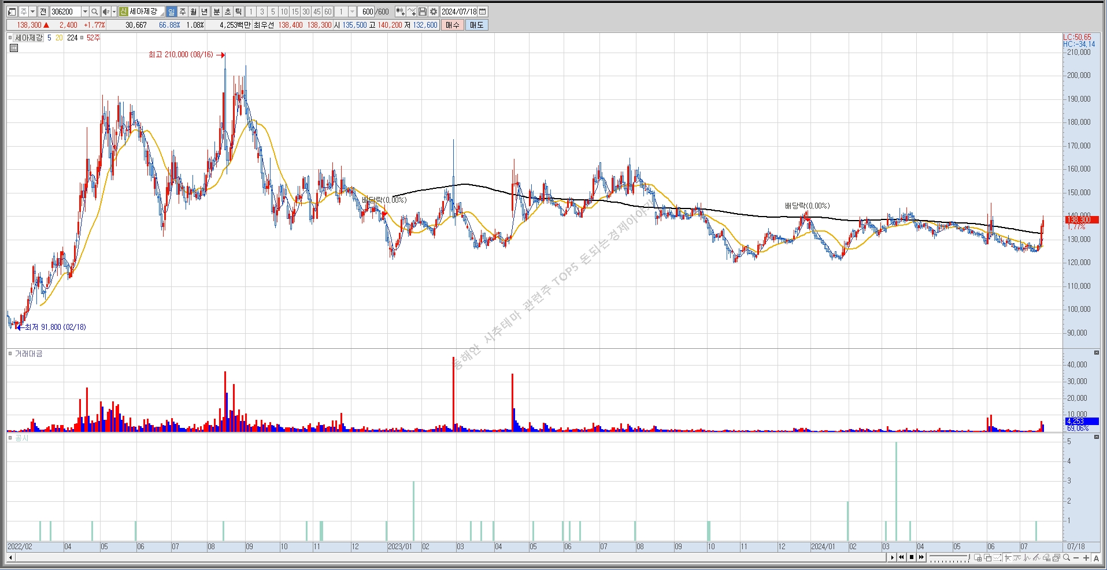The height and width of the screenshot is (570, 1107).
Task: Click the 52주 legend label
Action: (93, 38)
